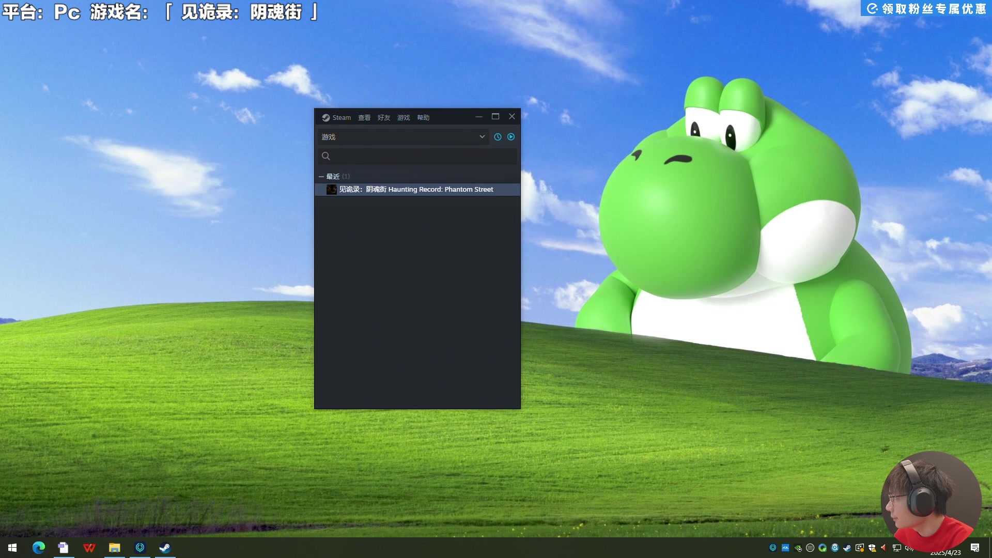Viewport: 992px width, 558px height.
Task: Switch to Steam via the taskbar icon
Action: click(165, 548)
